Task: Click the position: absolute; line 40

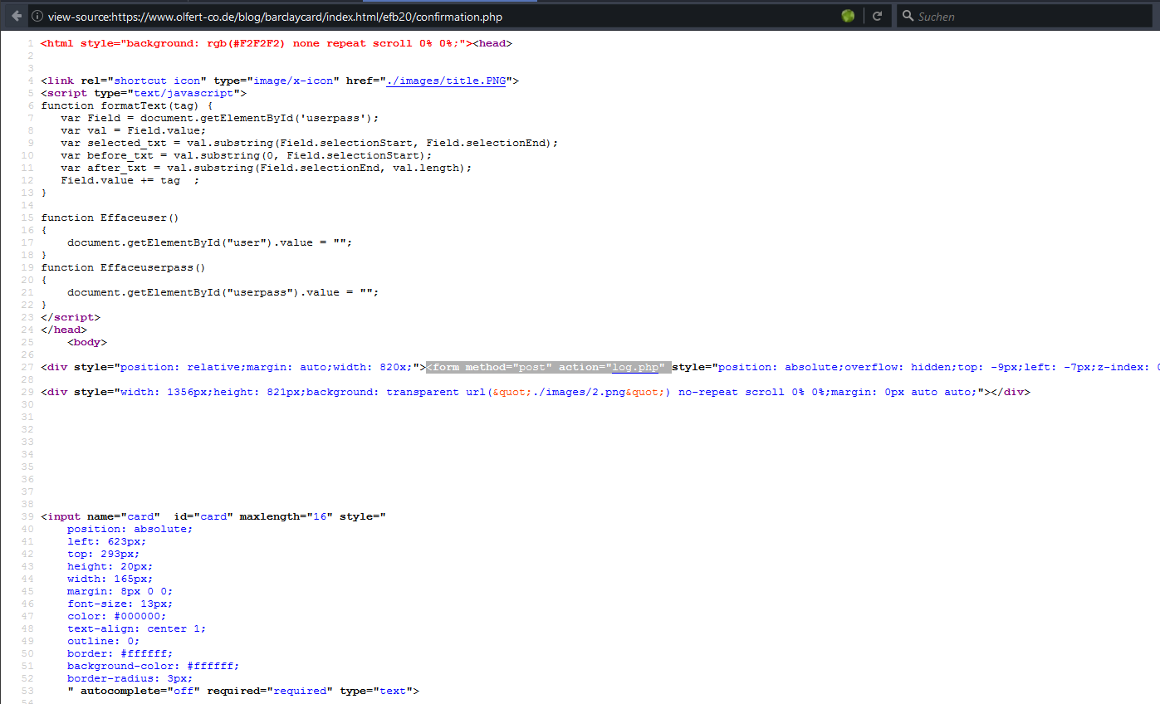Action: (x=130, y=529)
